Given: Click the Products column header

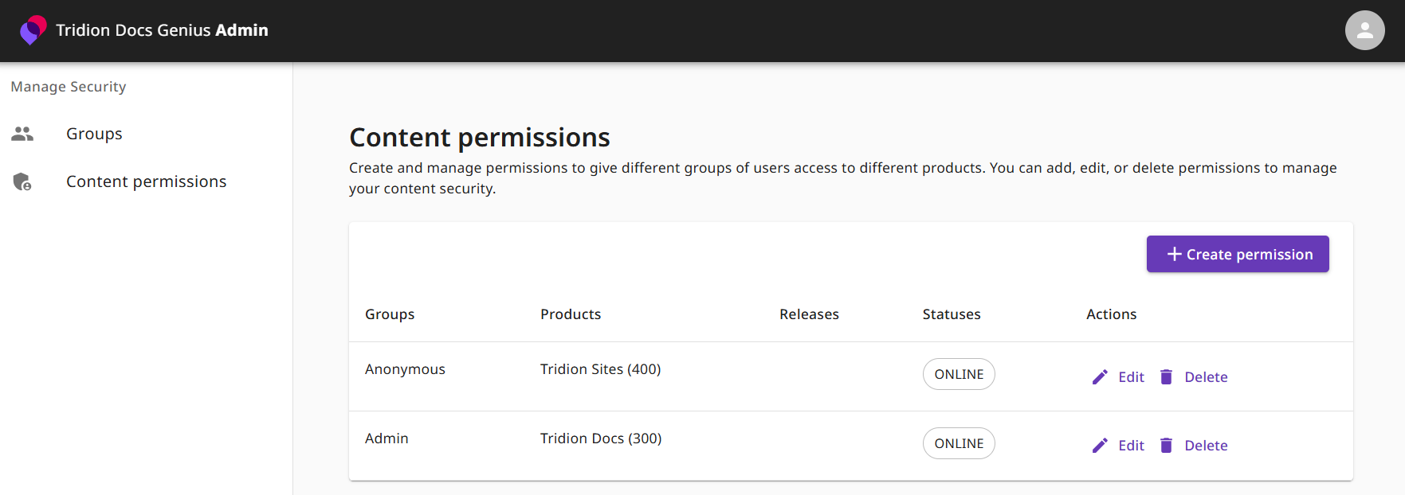Looking at the screenshot, I should (571, 314).
